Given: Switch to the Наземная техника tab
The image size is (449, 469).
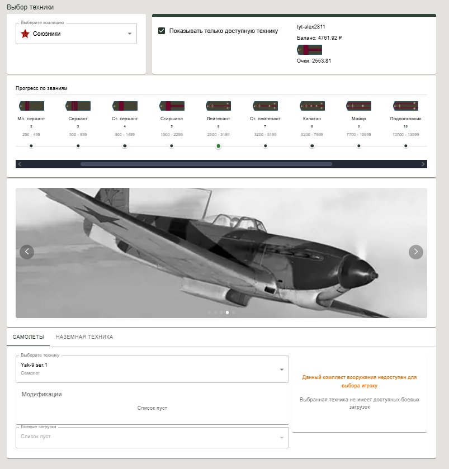Looking at the screenshot, I should pyautogui.click(x=84, y=337).
